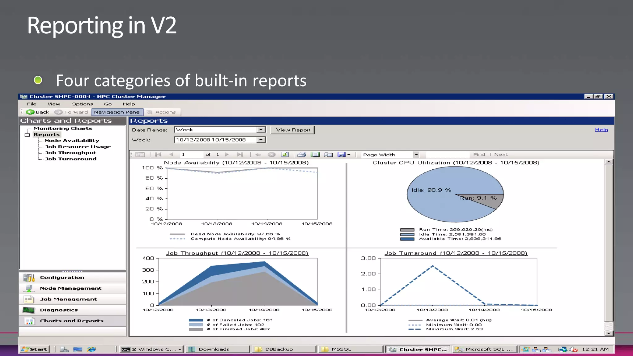The image size is (633, 356).
Task: Select the Reports tree item
Action: tap(47, 134)
